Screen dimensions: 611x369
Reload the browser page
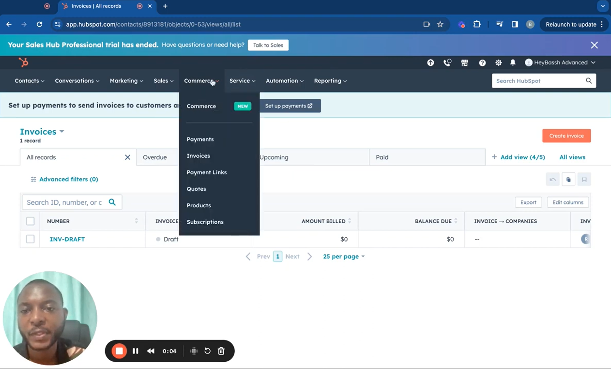39,24
